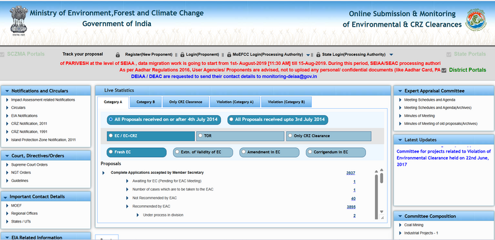Click the Government of India emblem logo

19,20
